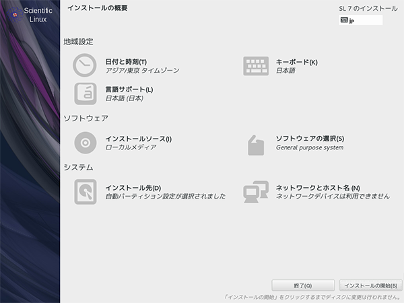404x303 pixels.
Task: Open the language support icon
Action: point(86,94)
